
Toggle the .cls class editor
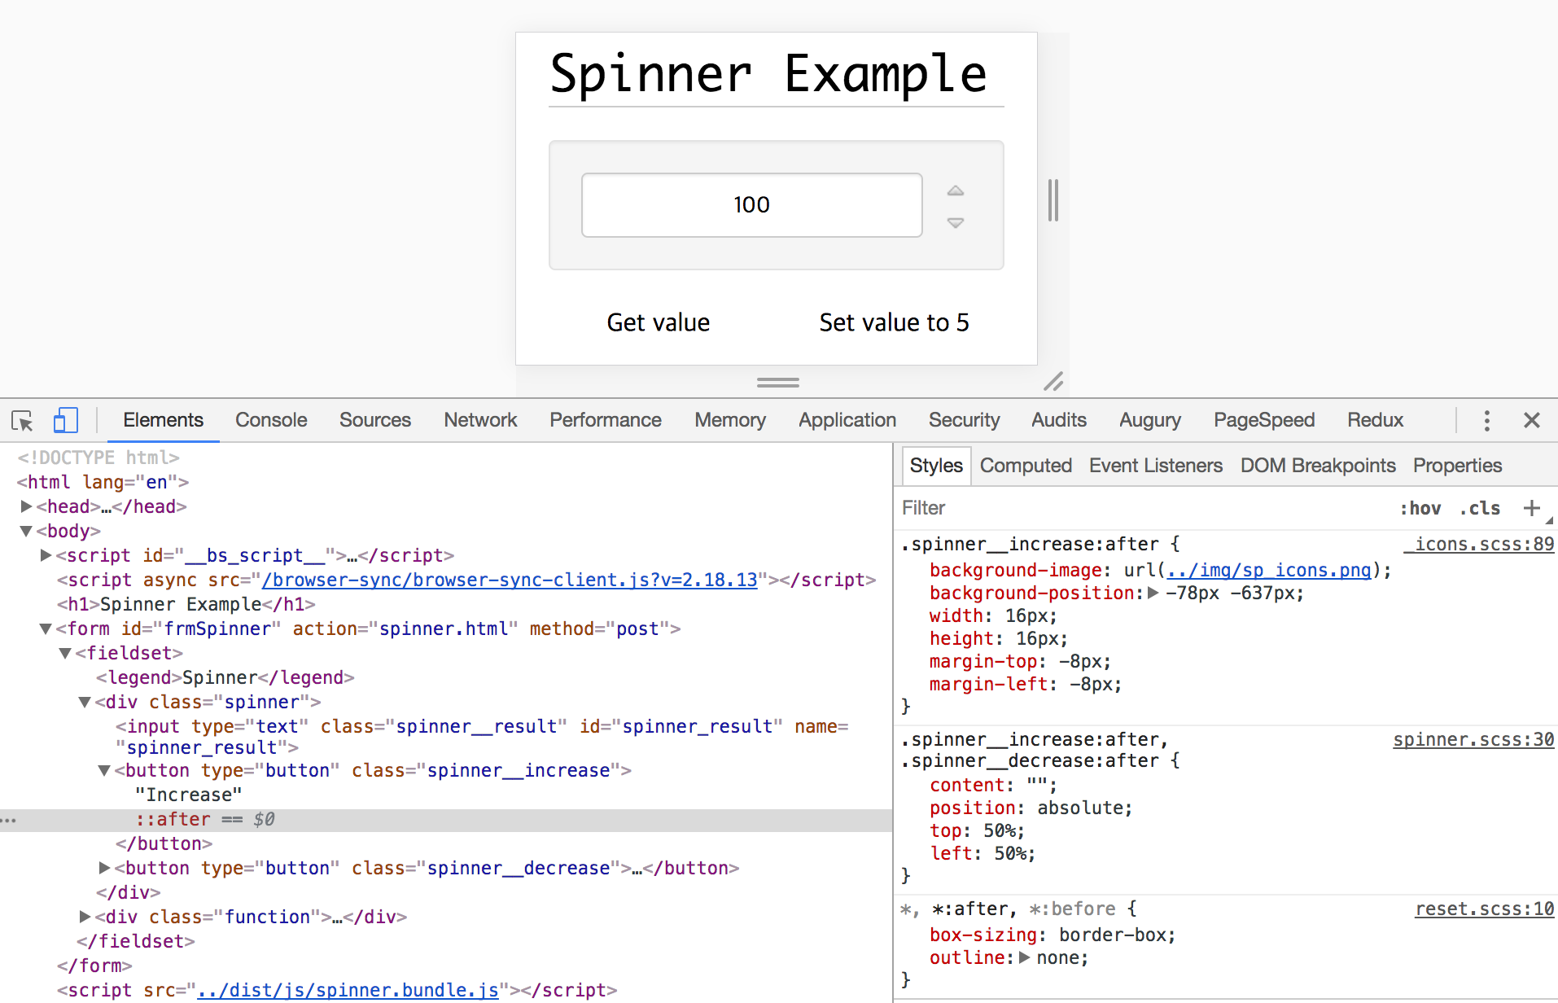1480,508
